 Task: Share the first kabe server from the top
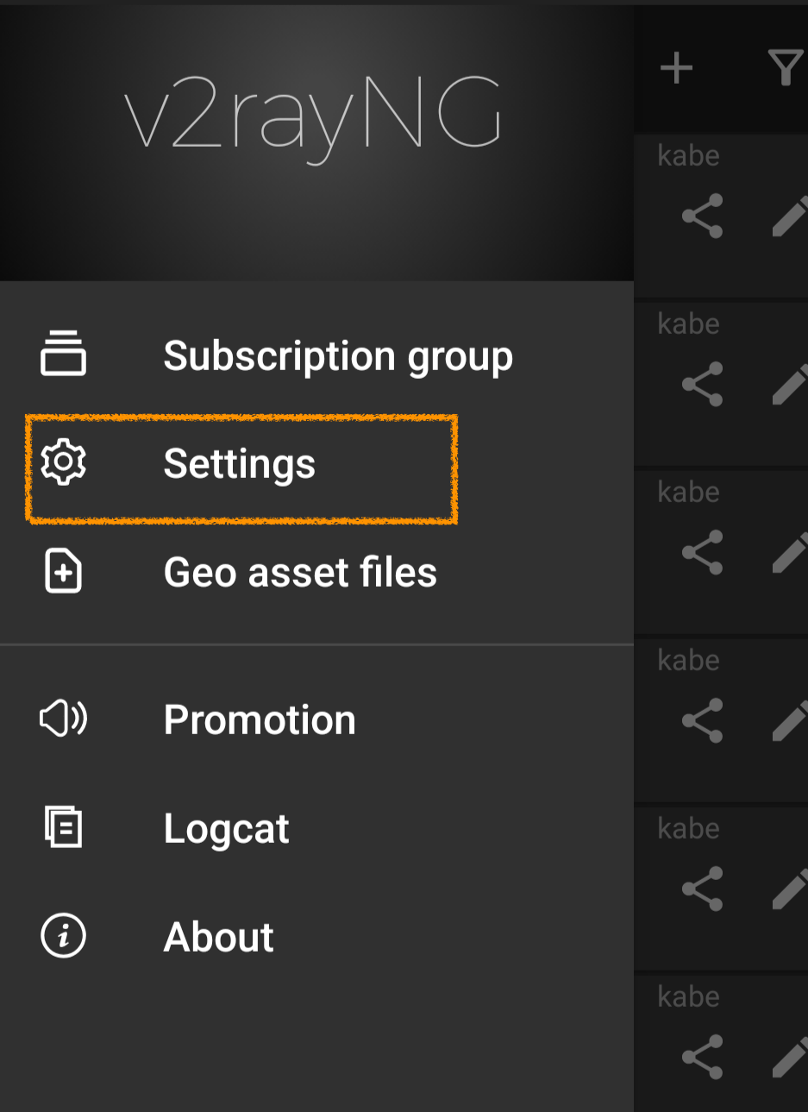(x=703, y=216)
